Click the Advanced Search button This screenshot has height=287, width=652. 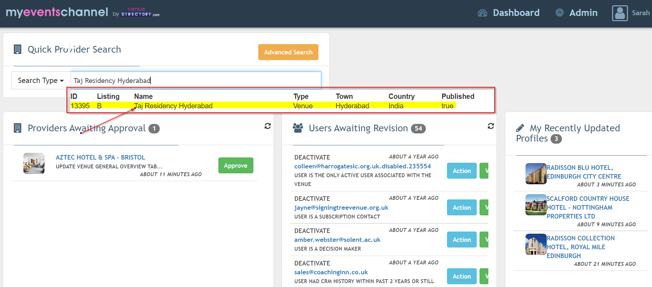(x=288, y=52)
